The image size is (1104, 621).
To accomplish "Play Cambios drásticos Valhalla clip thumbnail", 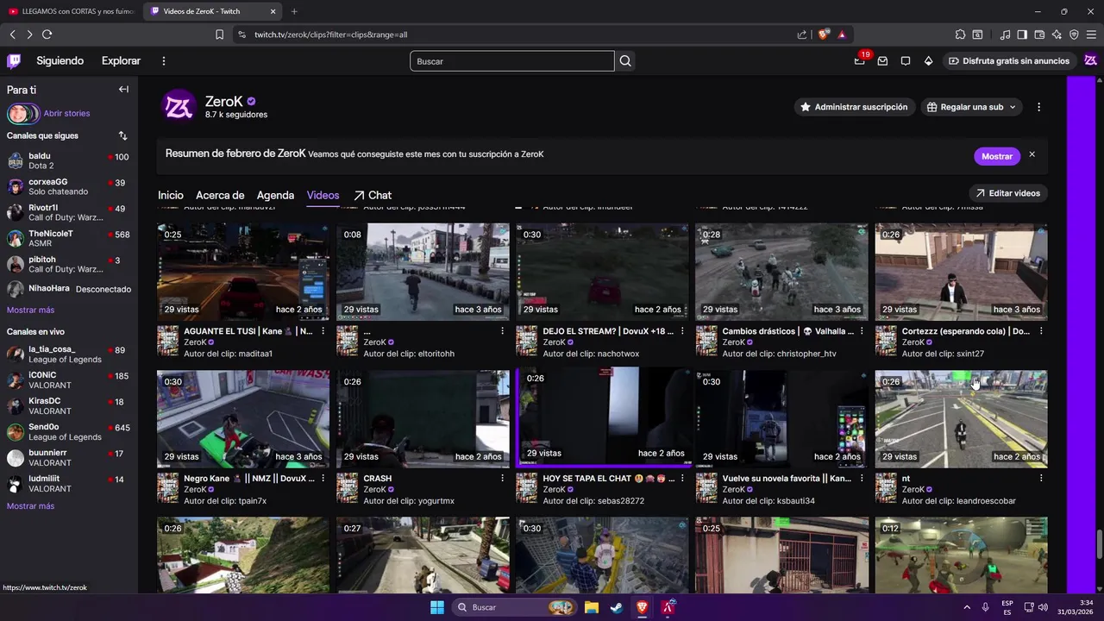I will click(x=781, y=273).
